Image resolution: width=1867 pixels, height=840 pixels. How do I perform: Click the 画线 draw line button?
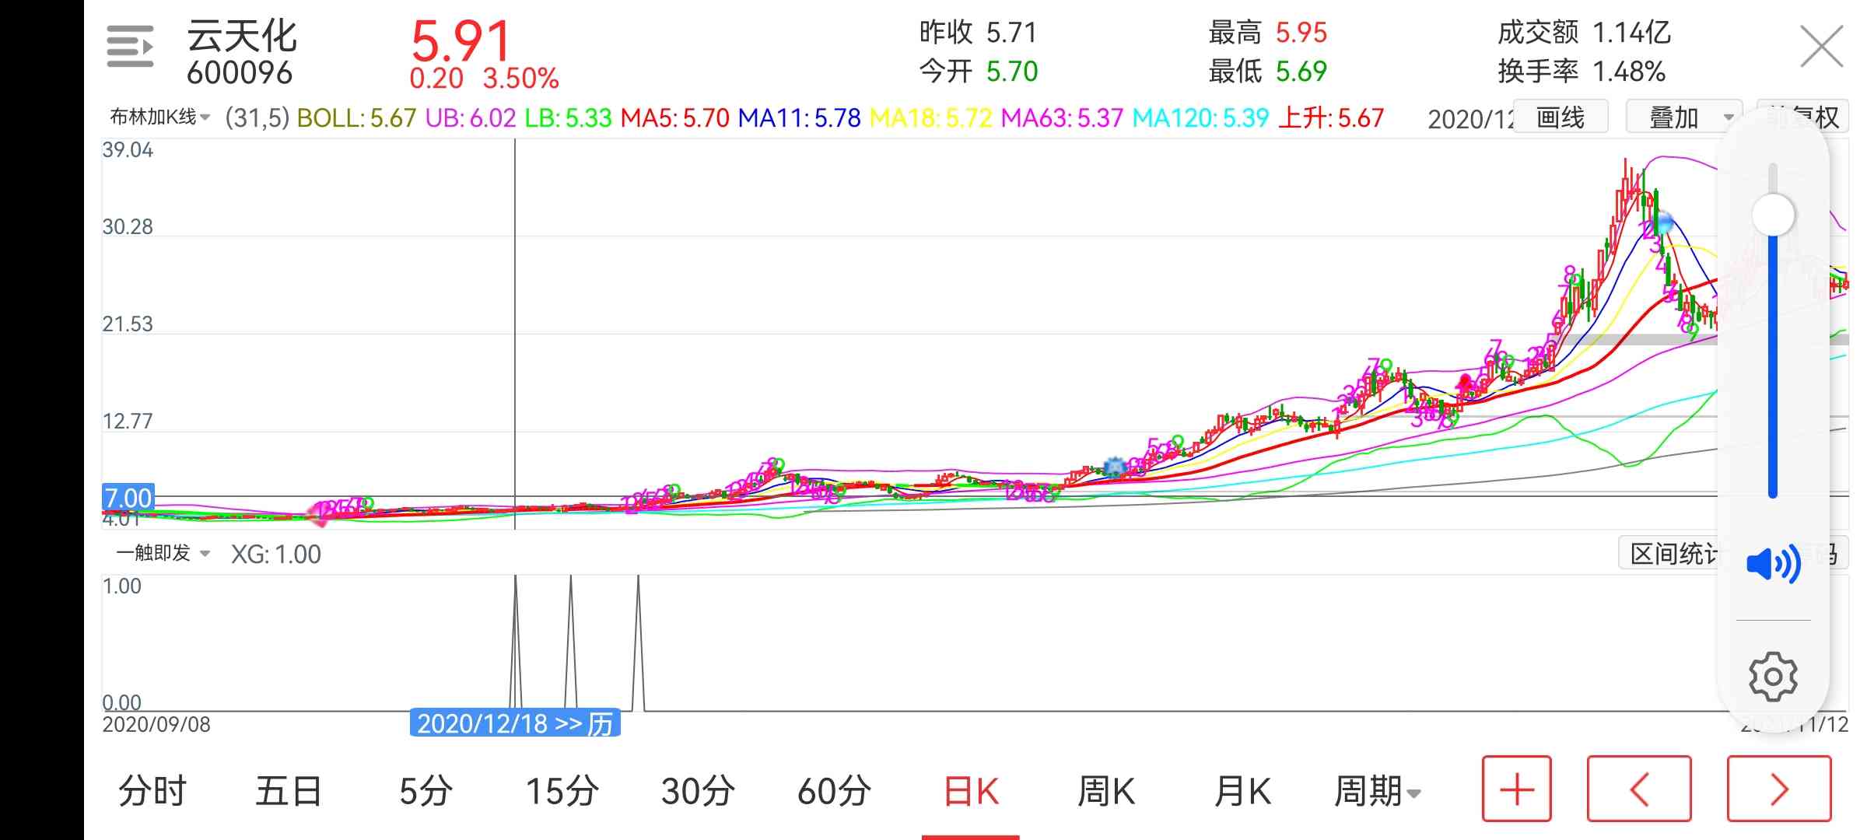pos(1560,117)
